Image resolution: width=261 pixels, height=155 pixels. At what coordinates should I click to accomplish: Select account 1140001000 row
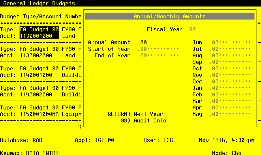40,75
